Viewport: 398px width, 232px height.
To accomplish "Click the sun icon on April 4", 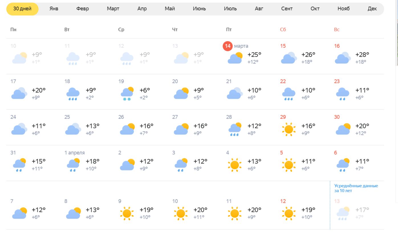I will pos(235,165).
